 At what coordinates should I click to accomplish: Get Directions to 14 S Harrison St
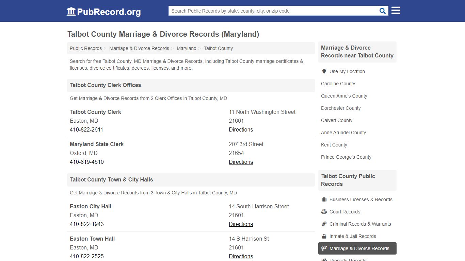241,256
